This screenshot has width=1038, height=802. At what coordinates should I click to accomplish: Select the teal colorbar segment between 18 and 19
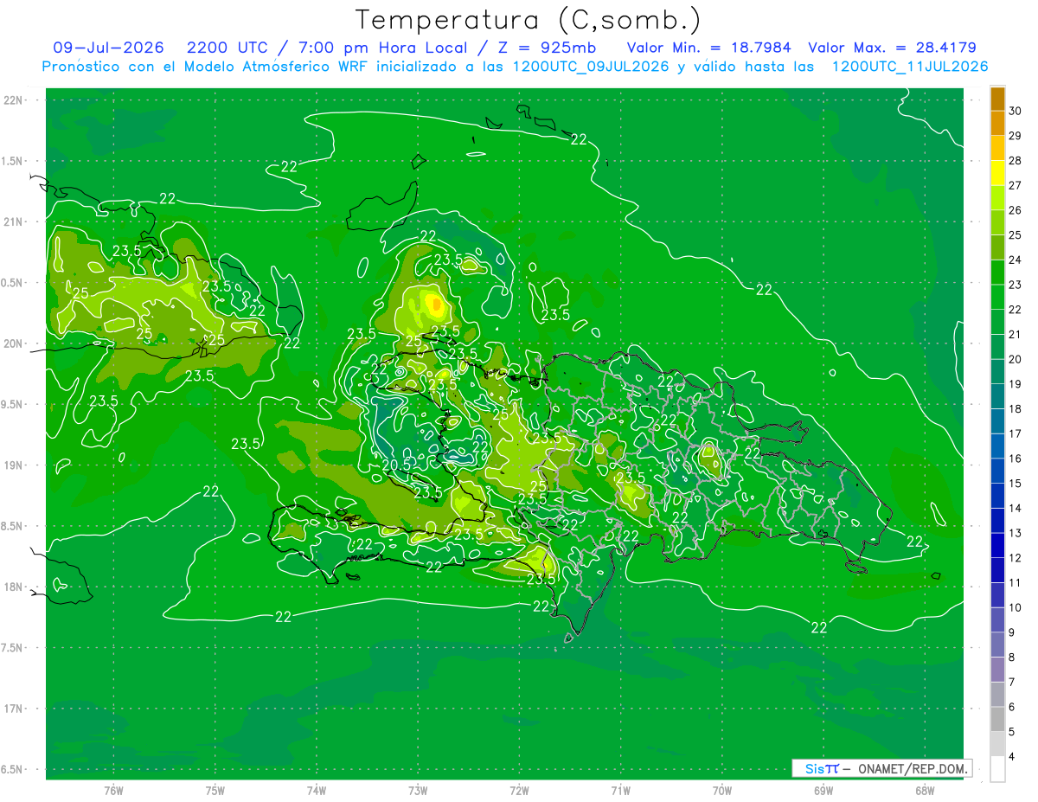pyautogui.click(x=997, y=397)
